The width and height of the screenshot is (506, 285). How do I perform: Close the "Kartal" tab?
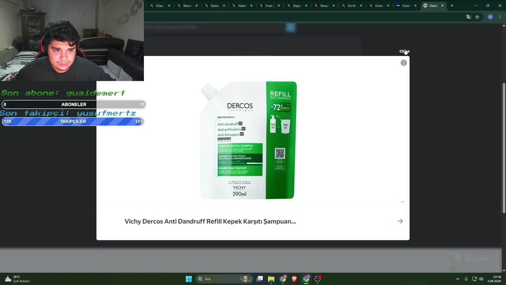point(224,6)
